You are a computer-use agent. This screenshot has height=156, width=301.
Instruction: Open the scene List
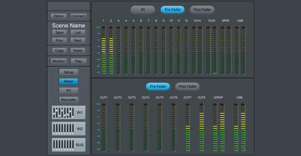(x=78, y=32)
